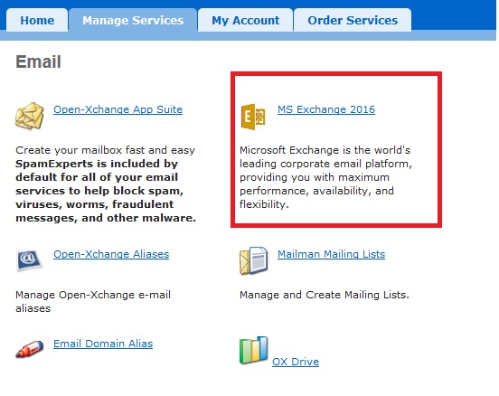
Task: Open the Mailman Mailing Lists link
Action: point(331,254)
